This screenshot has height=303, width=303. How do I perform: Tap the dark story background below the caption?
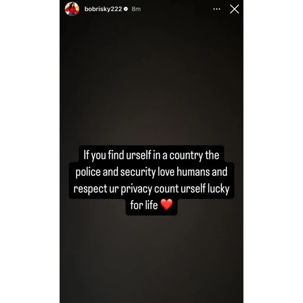point(151,259)
